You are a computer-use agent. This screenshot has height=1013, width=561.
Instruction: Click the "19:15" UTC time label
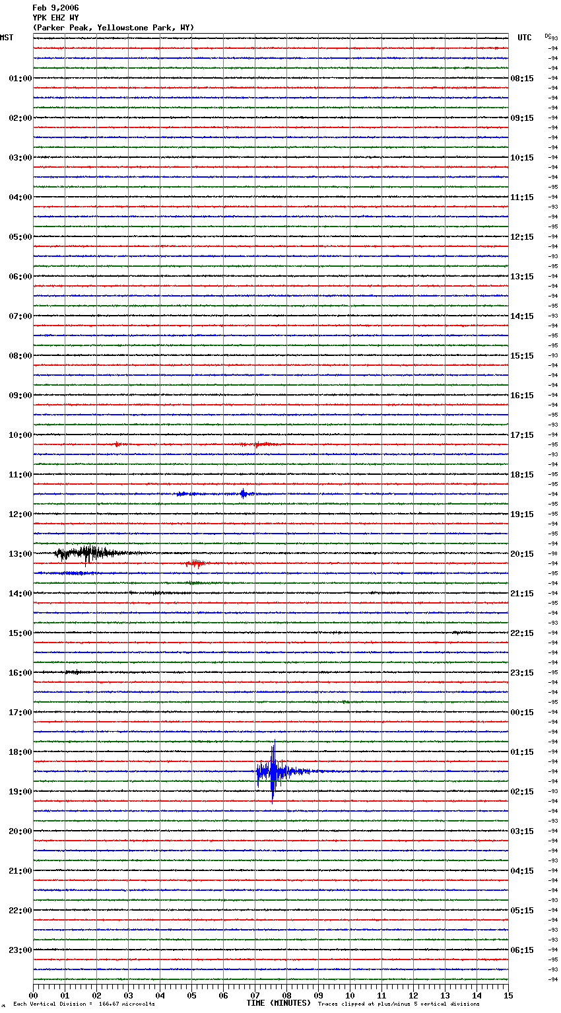pyautogui.click(x=522, y=514)
